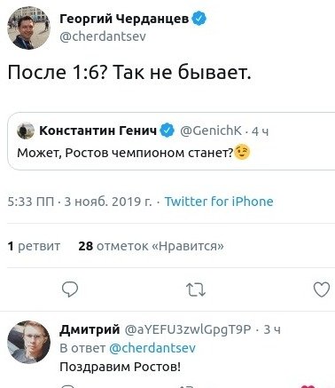Open the Twitter for iPhone link
Viewport: 335px width, 388px height.
point(219,202)
